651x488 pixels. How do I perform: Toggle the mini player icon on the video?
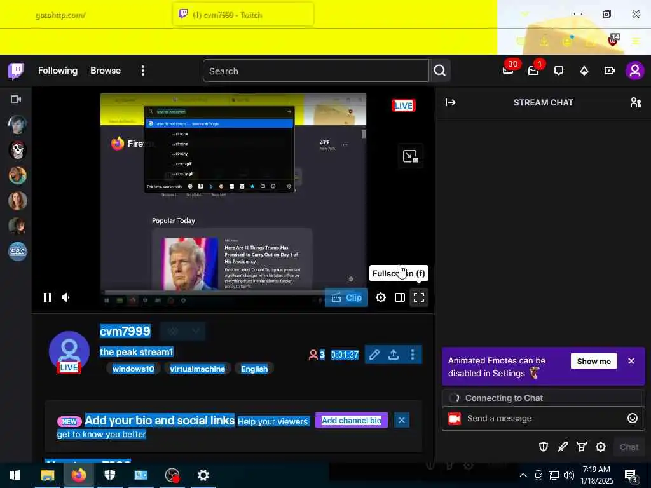coord(410,156)
